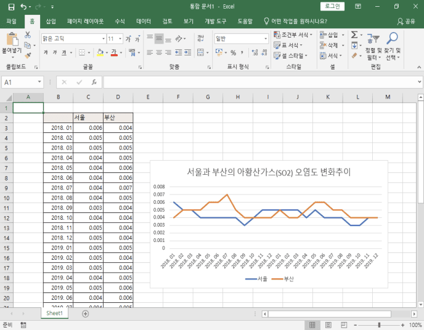Open the Insert (삽입) ribbon tab
424x330 pixels.
[51, 21]
